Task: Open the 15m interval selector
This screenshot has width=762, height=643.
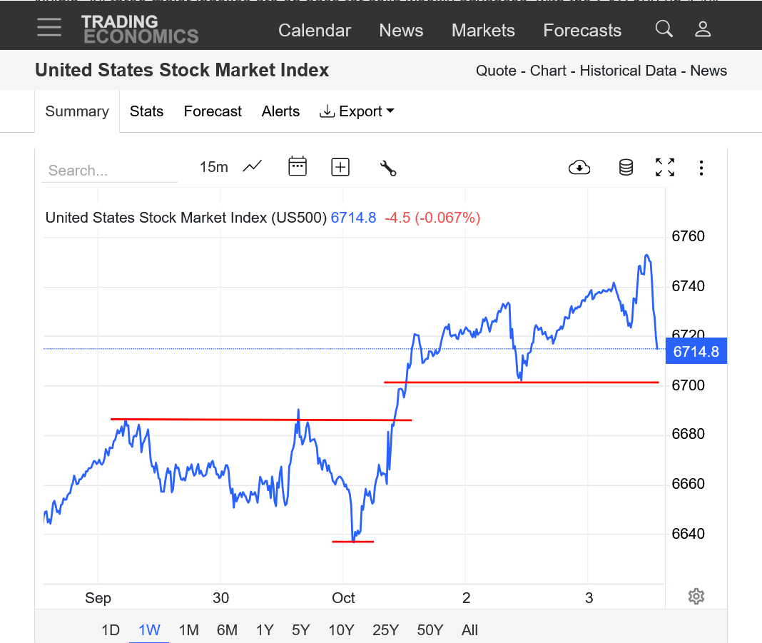Action: [213, 167]
